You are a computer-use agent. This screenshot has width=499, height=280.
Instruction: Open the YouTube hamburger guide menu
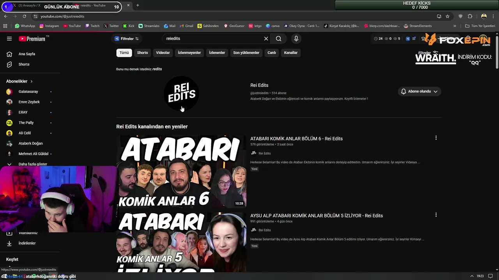coord(9,38)
